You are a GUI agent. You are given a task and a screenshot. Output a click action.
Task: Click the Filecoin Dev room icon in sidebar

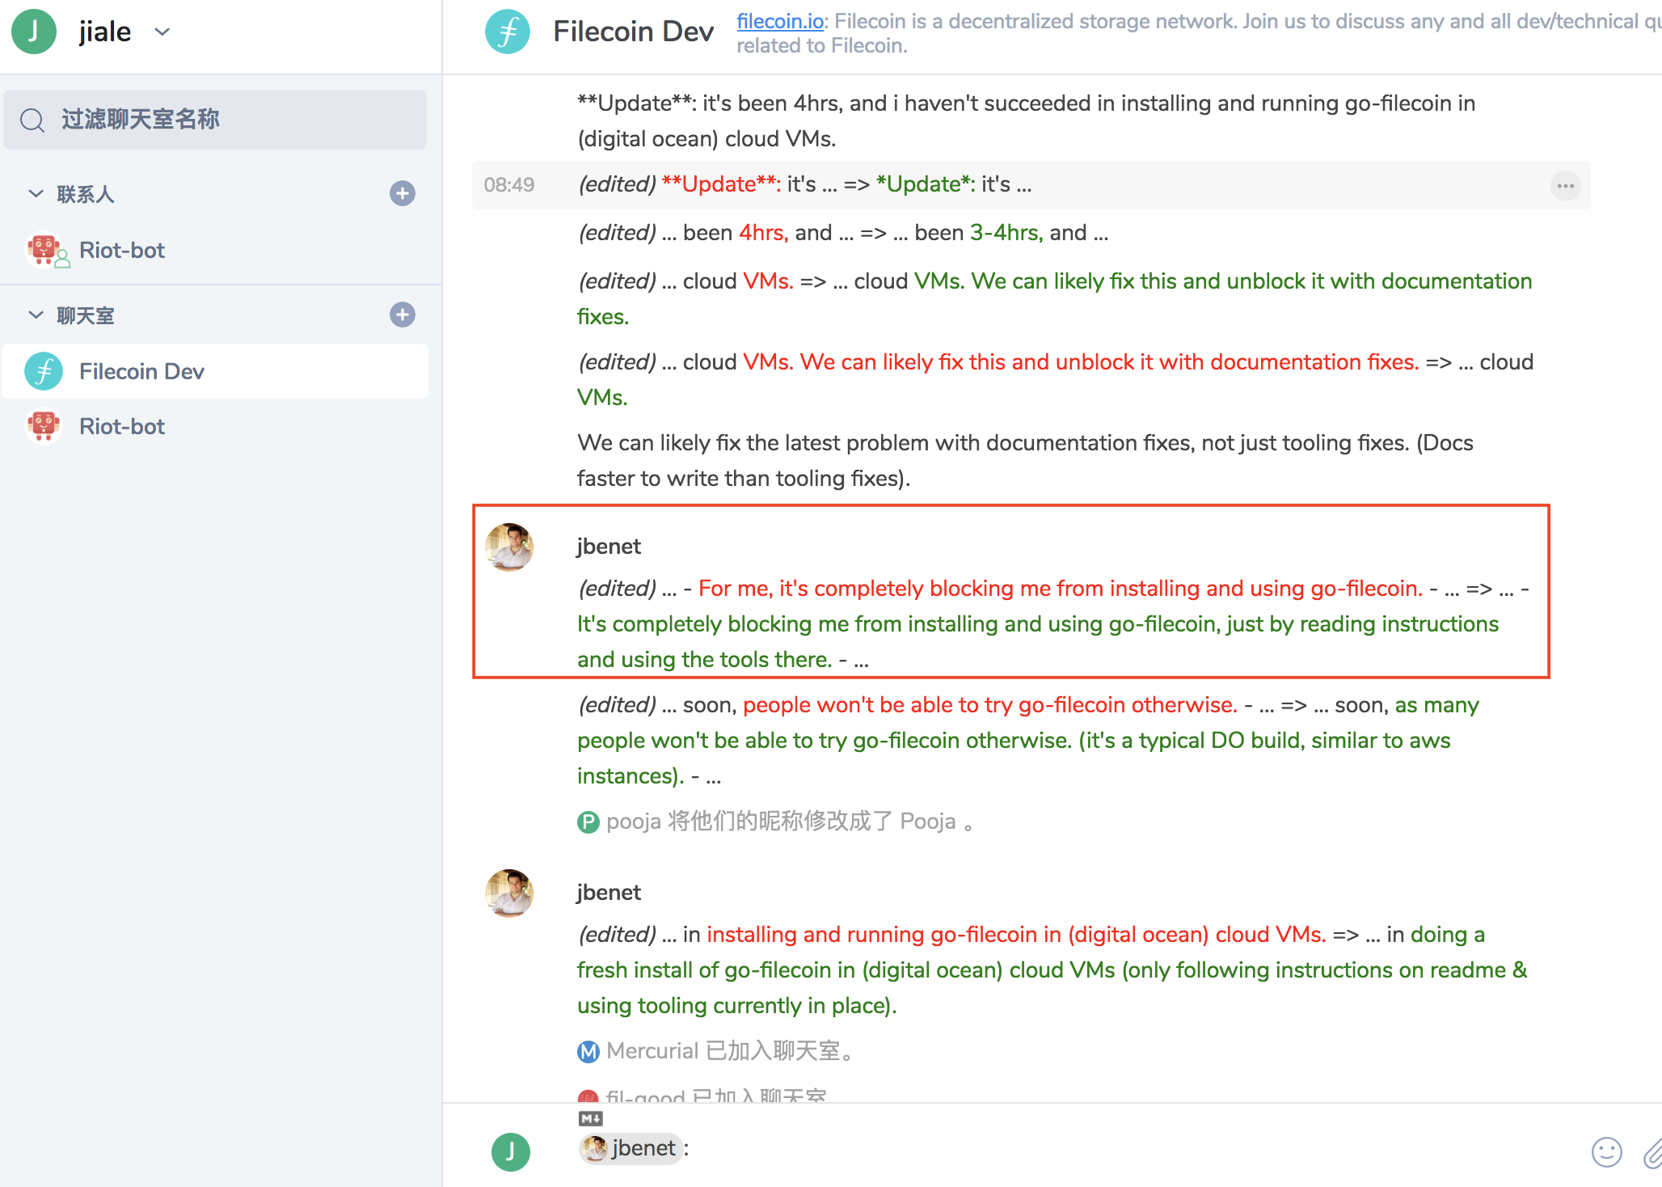tap(44, 371)
